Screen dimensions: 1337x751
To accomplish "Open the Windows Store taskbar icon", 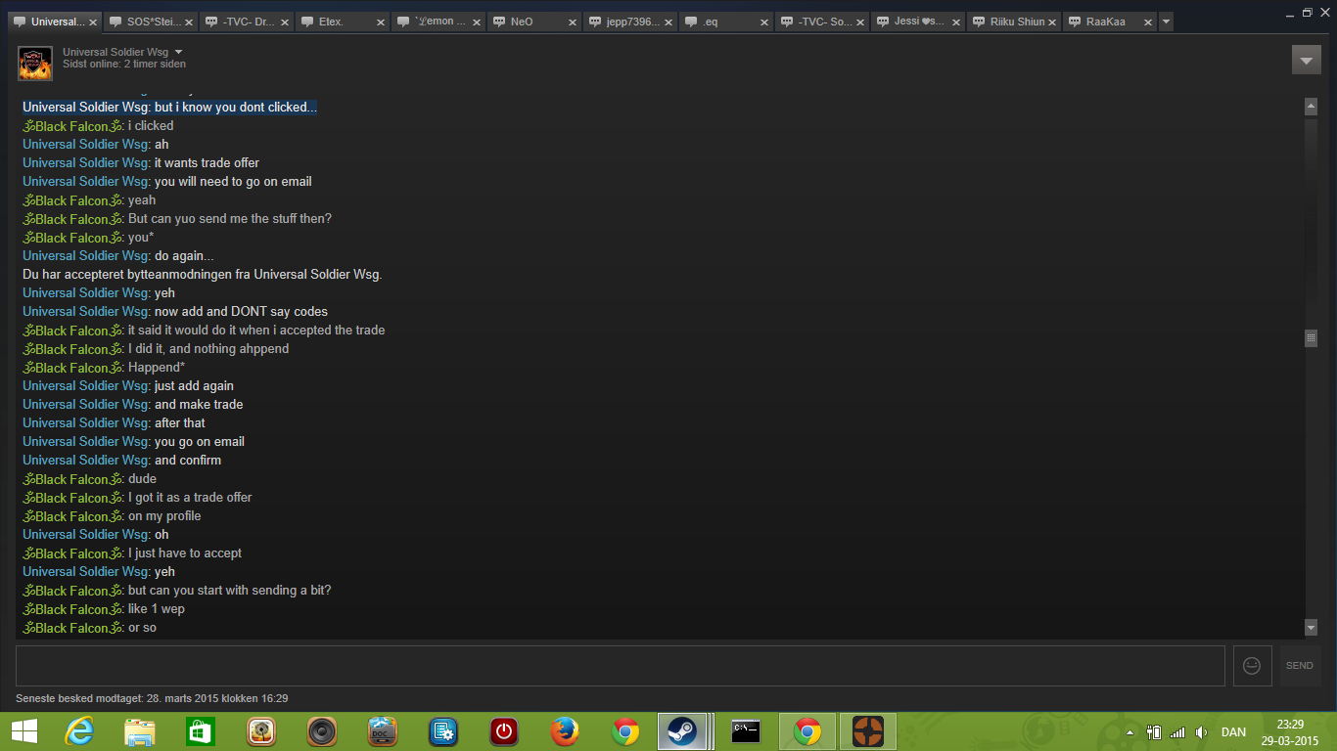I will click(x=201, y=731).
